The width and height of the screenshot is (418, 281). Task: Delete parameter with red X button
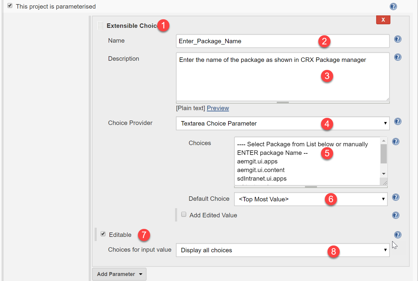coord(383,20)
